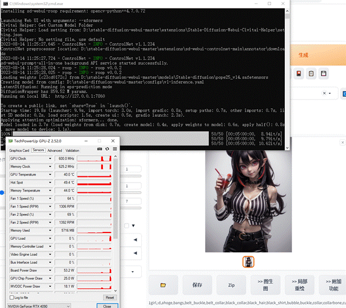Select the generated image thumbnail below the preview
The width and height of the screenshot is (346, 308).
[x=249, y=261]
